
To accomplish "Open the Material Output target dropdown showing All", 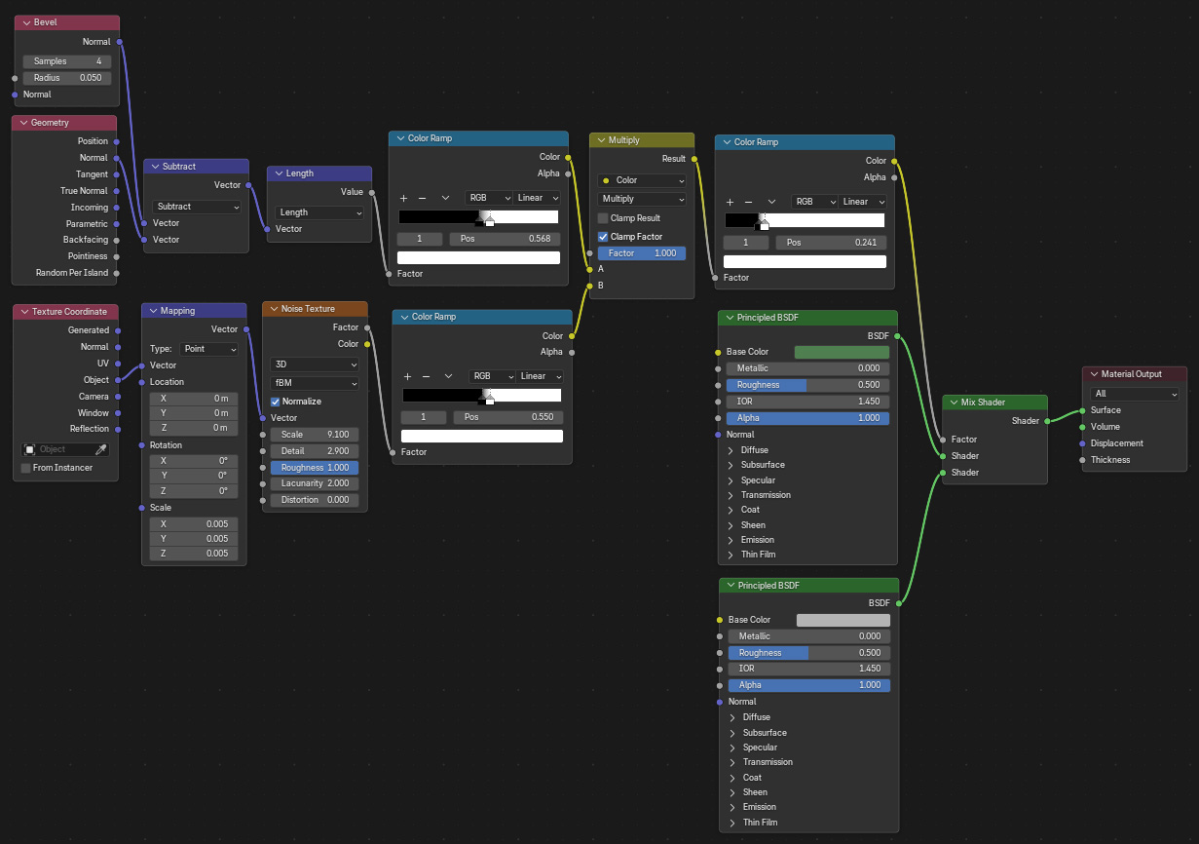I will (1134, 394).
